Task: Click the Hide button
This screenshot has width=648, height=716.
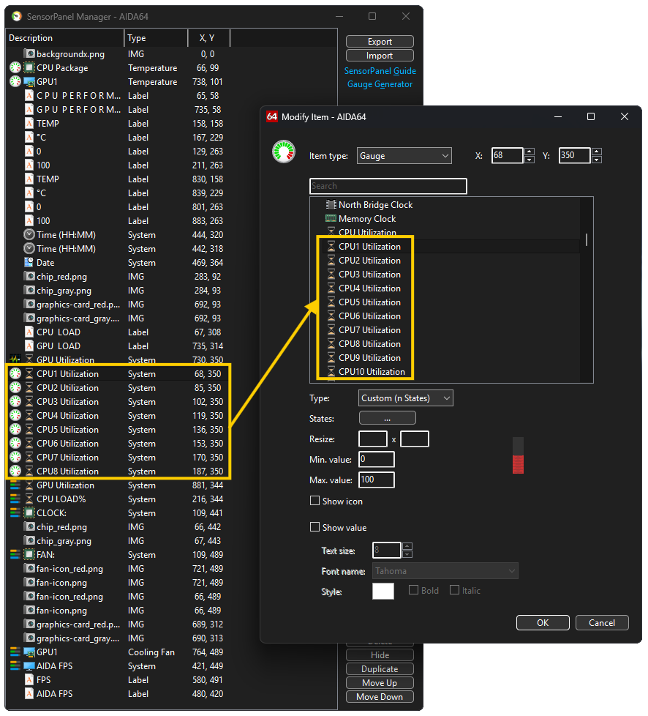Action: [x=380, y=655]
